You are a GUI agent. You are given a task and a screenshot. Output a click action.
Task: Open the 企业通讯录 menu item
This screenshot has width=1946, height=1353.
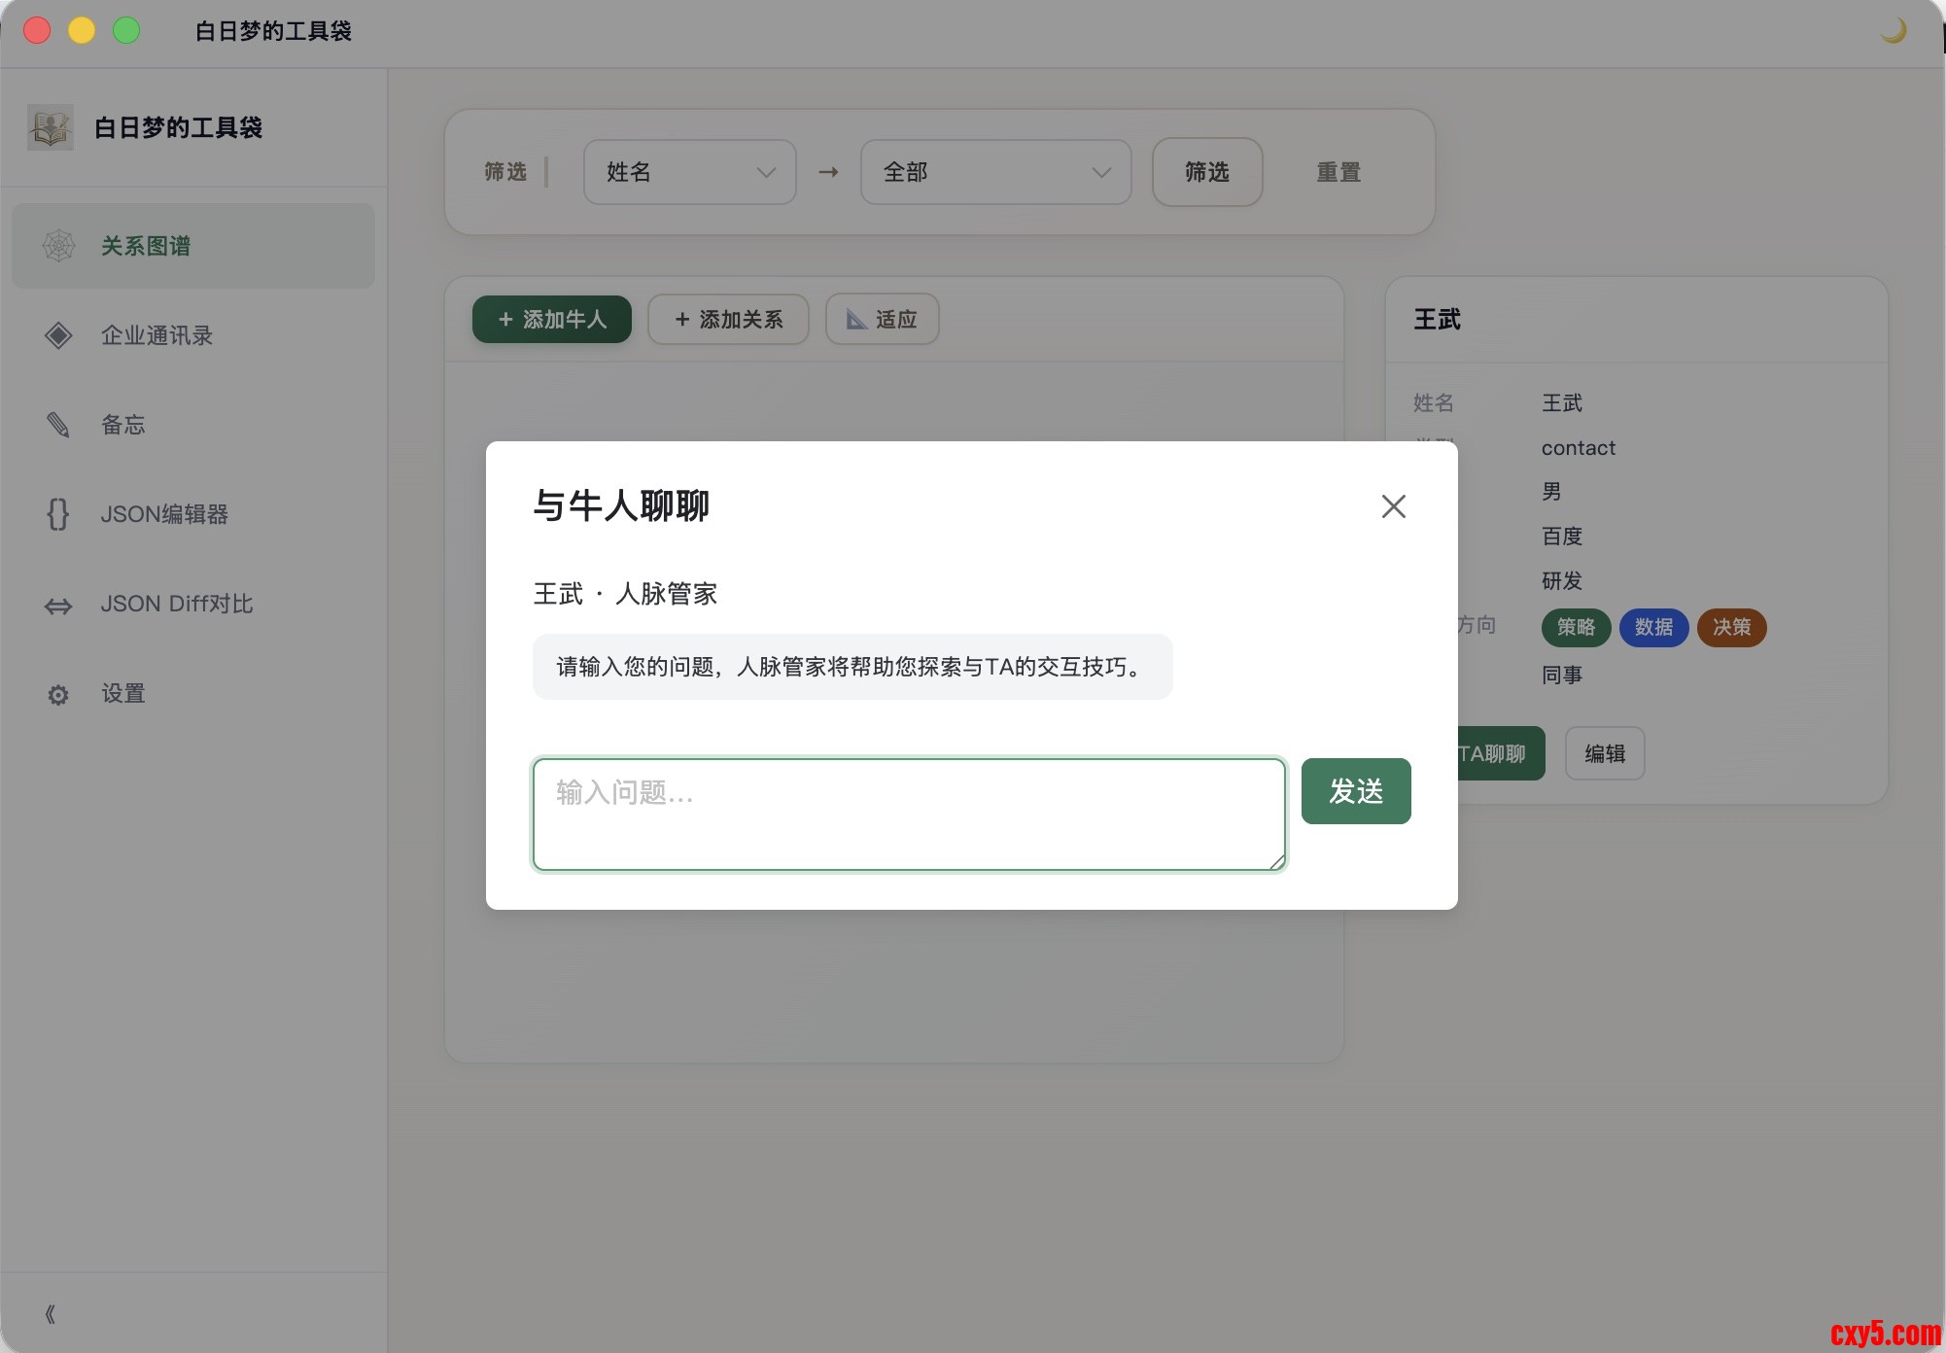click(156, 335)
